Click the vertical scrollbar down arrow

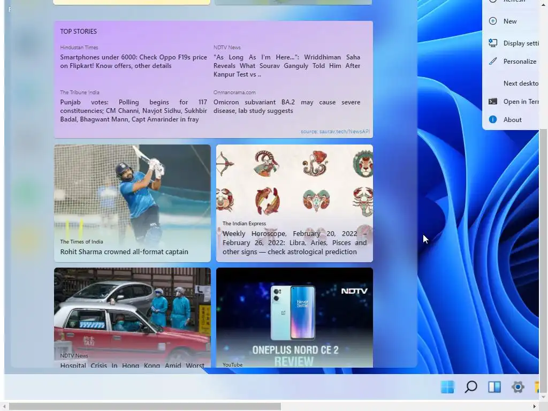pos(543,397)
